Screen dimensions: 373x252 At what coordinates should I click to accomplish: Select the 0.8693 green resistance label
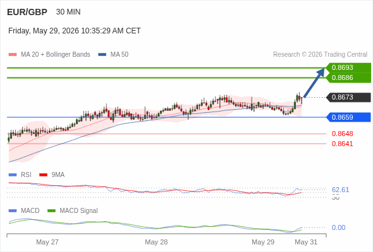[x=348, y=67]
